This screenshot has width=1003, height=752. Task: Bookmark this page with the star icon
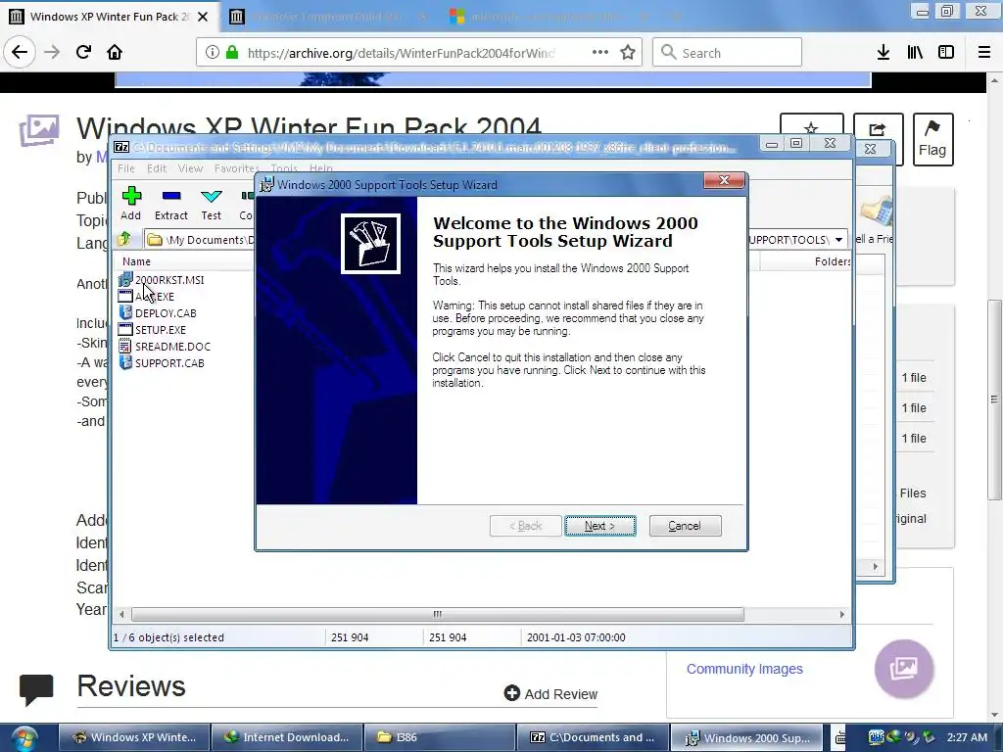tap(628, 53)
